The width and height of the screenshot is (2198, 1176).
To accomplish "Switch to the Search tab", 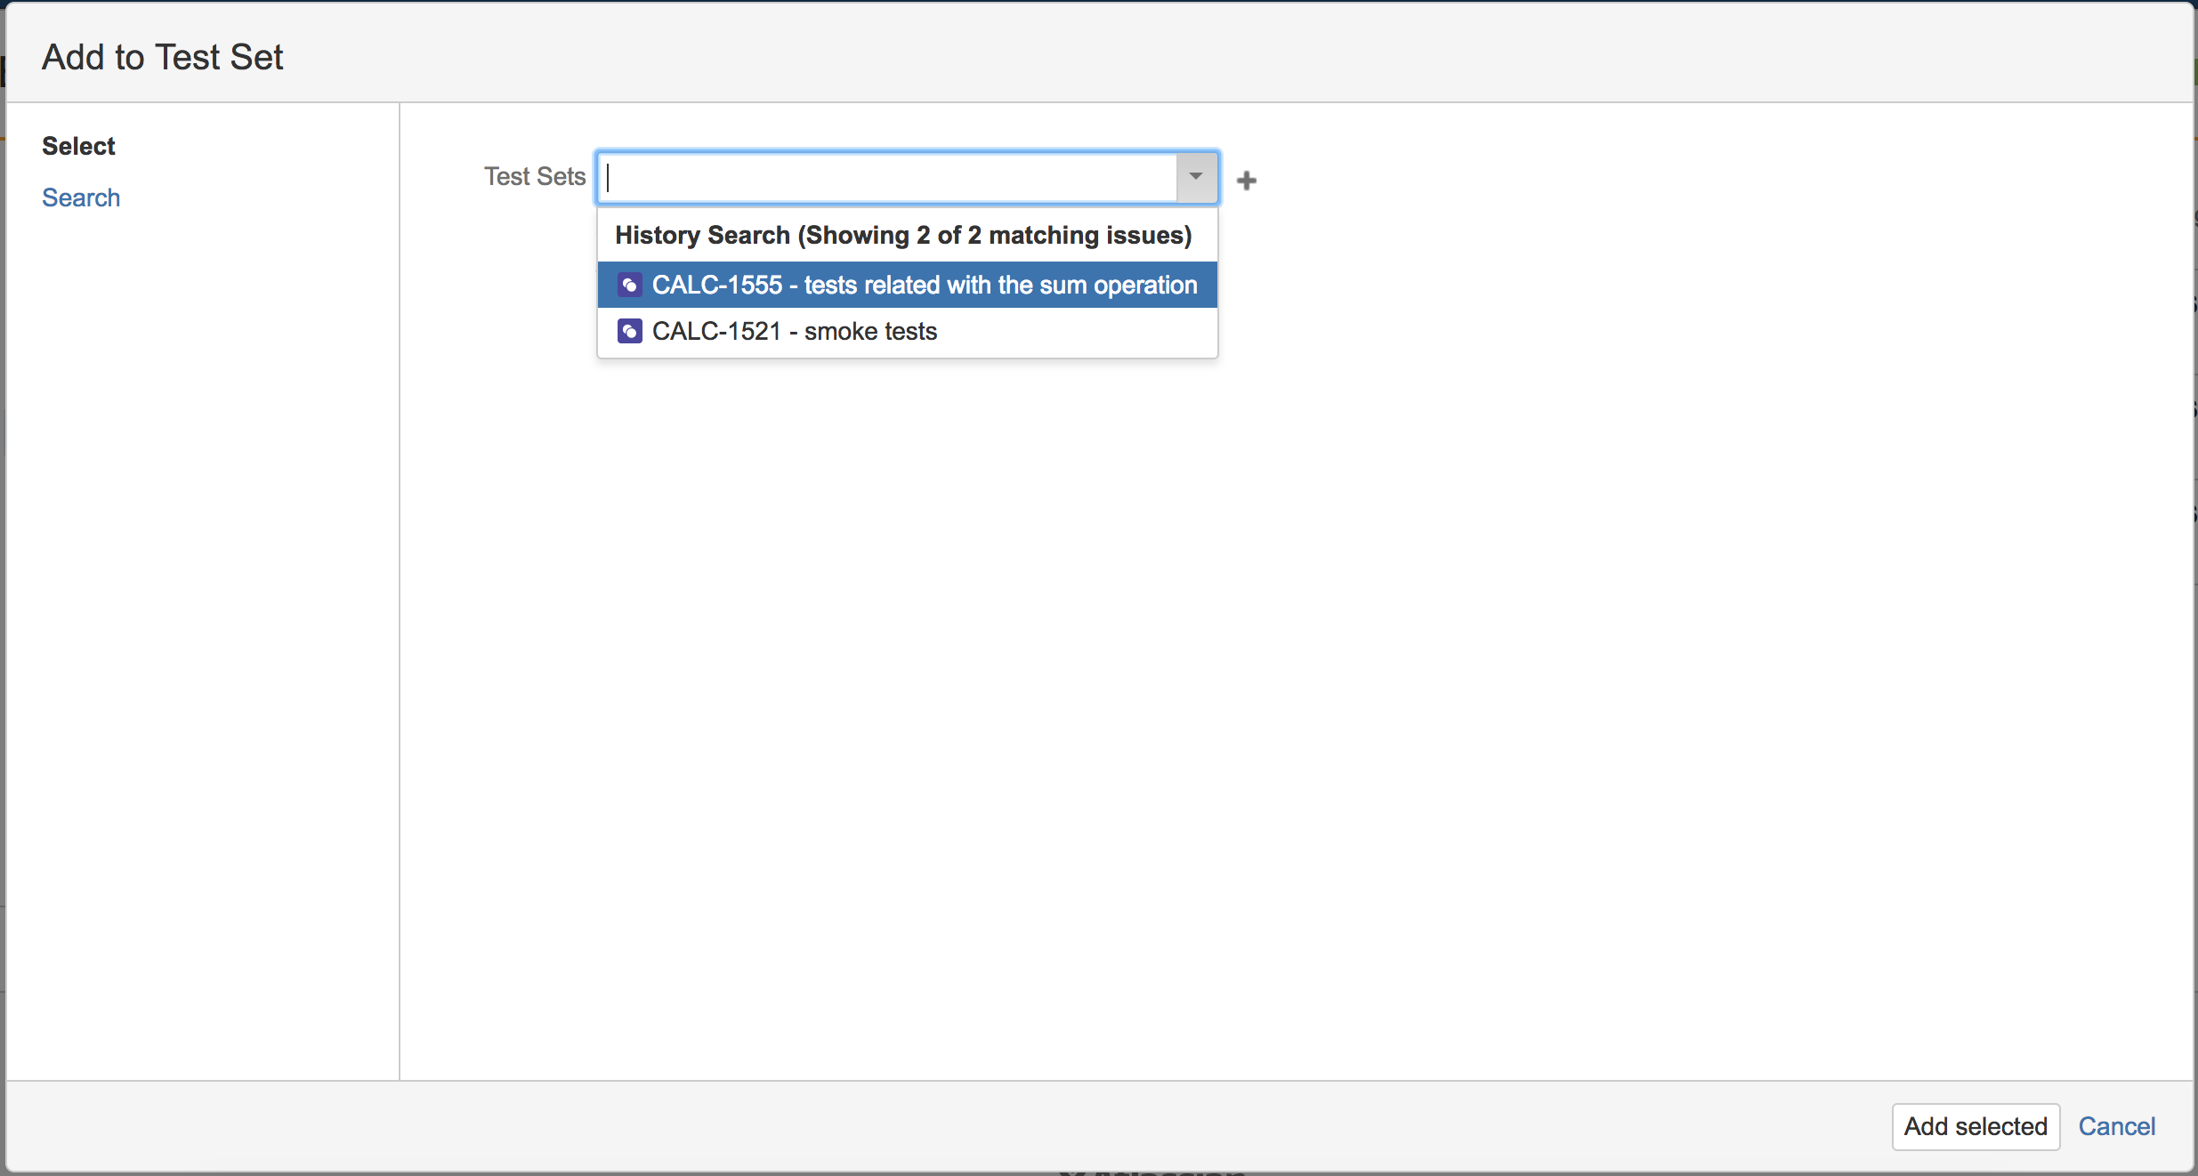I will (x=81, y=197).
